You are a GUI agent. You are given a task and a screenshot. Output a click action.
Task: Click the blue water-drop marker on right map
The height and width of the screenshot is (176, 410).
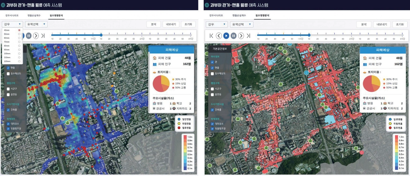pyautogui.click(x=306, y=72)
